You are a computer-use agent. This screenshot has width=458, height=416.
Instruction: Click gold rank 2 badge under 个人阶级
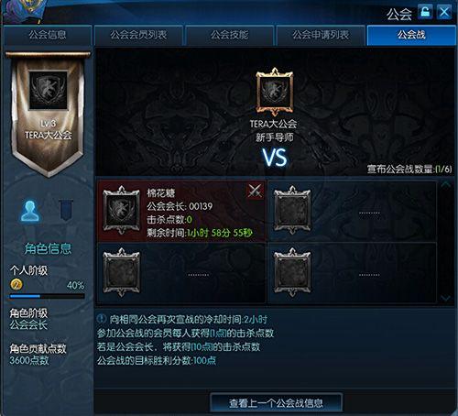tap(16, 284)
